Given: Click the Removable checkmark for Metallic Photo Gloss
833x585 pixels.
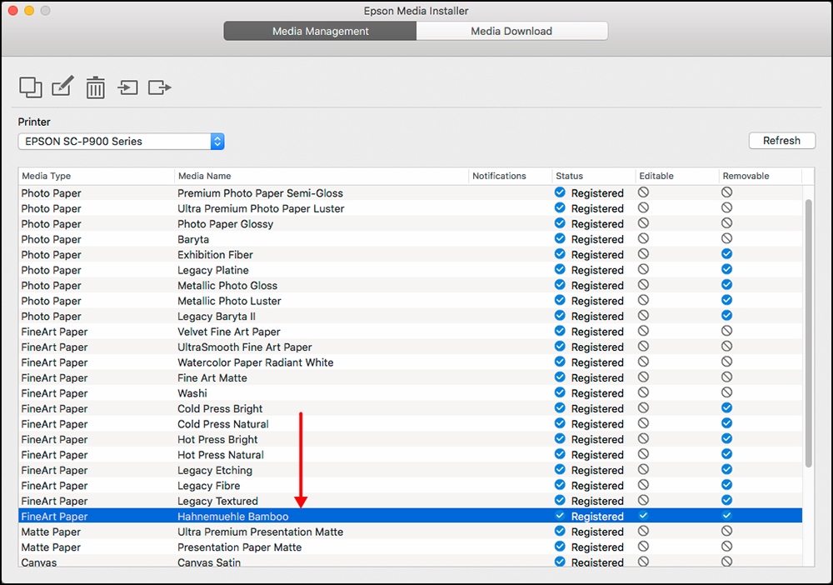Looking at the screenshot, I should pyautogui.click(x=726, y=285).
